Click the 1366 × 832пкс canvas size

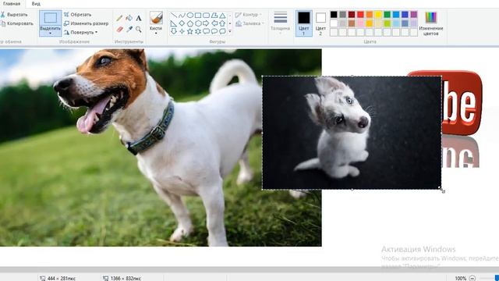click(126, 278)
